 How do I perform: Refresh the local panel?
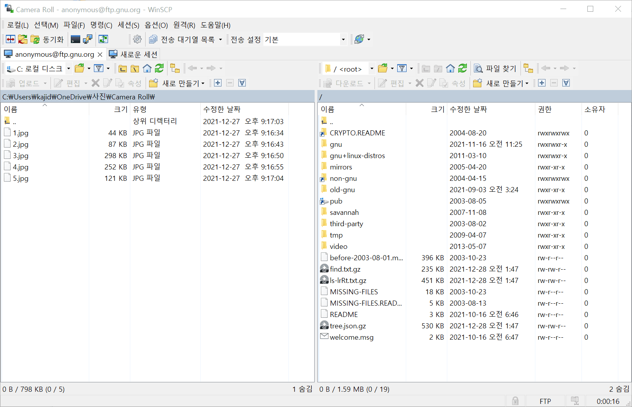pyautogui.click(x=159, y=68)
